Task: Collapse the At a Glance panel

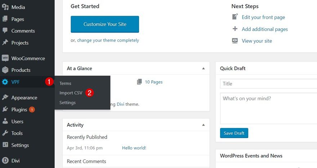Action: pyautogui.click(x=203, y=68)
